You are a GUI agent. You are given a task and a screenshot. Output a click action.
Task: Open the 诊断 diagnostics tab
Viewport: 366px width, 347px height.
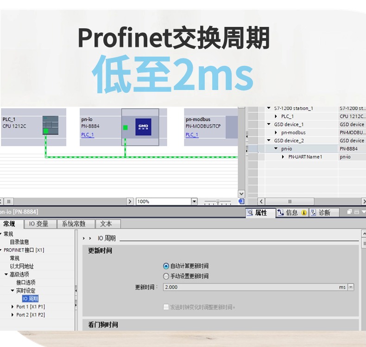pos(324,212)
